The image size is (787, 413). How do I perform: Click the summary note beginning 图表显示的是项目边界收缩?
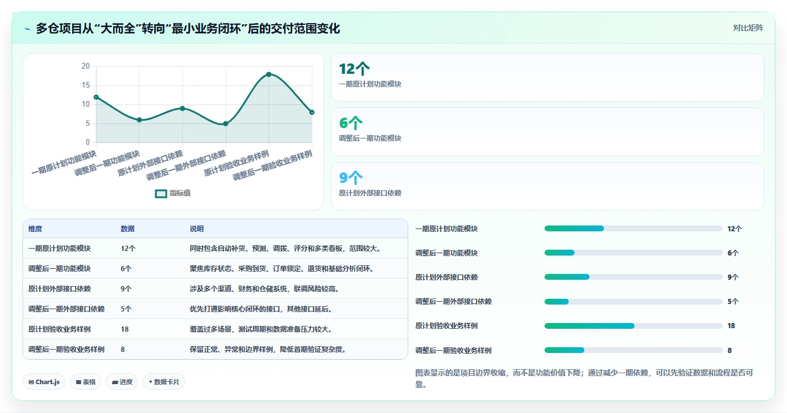pos(584,378)
